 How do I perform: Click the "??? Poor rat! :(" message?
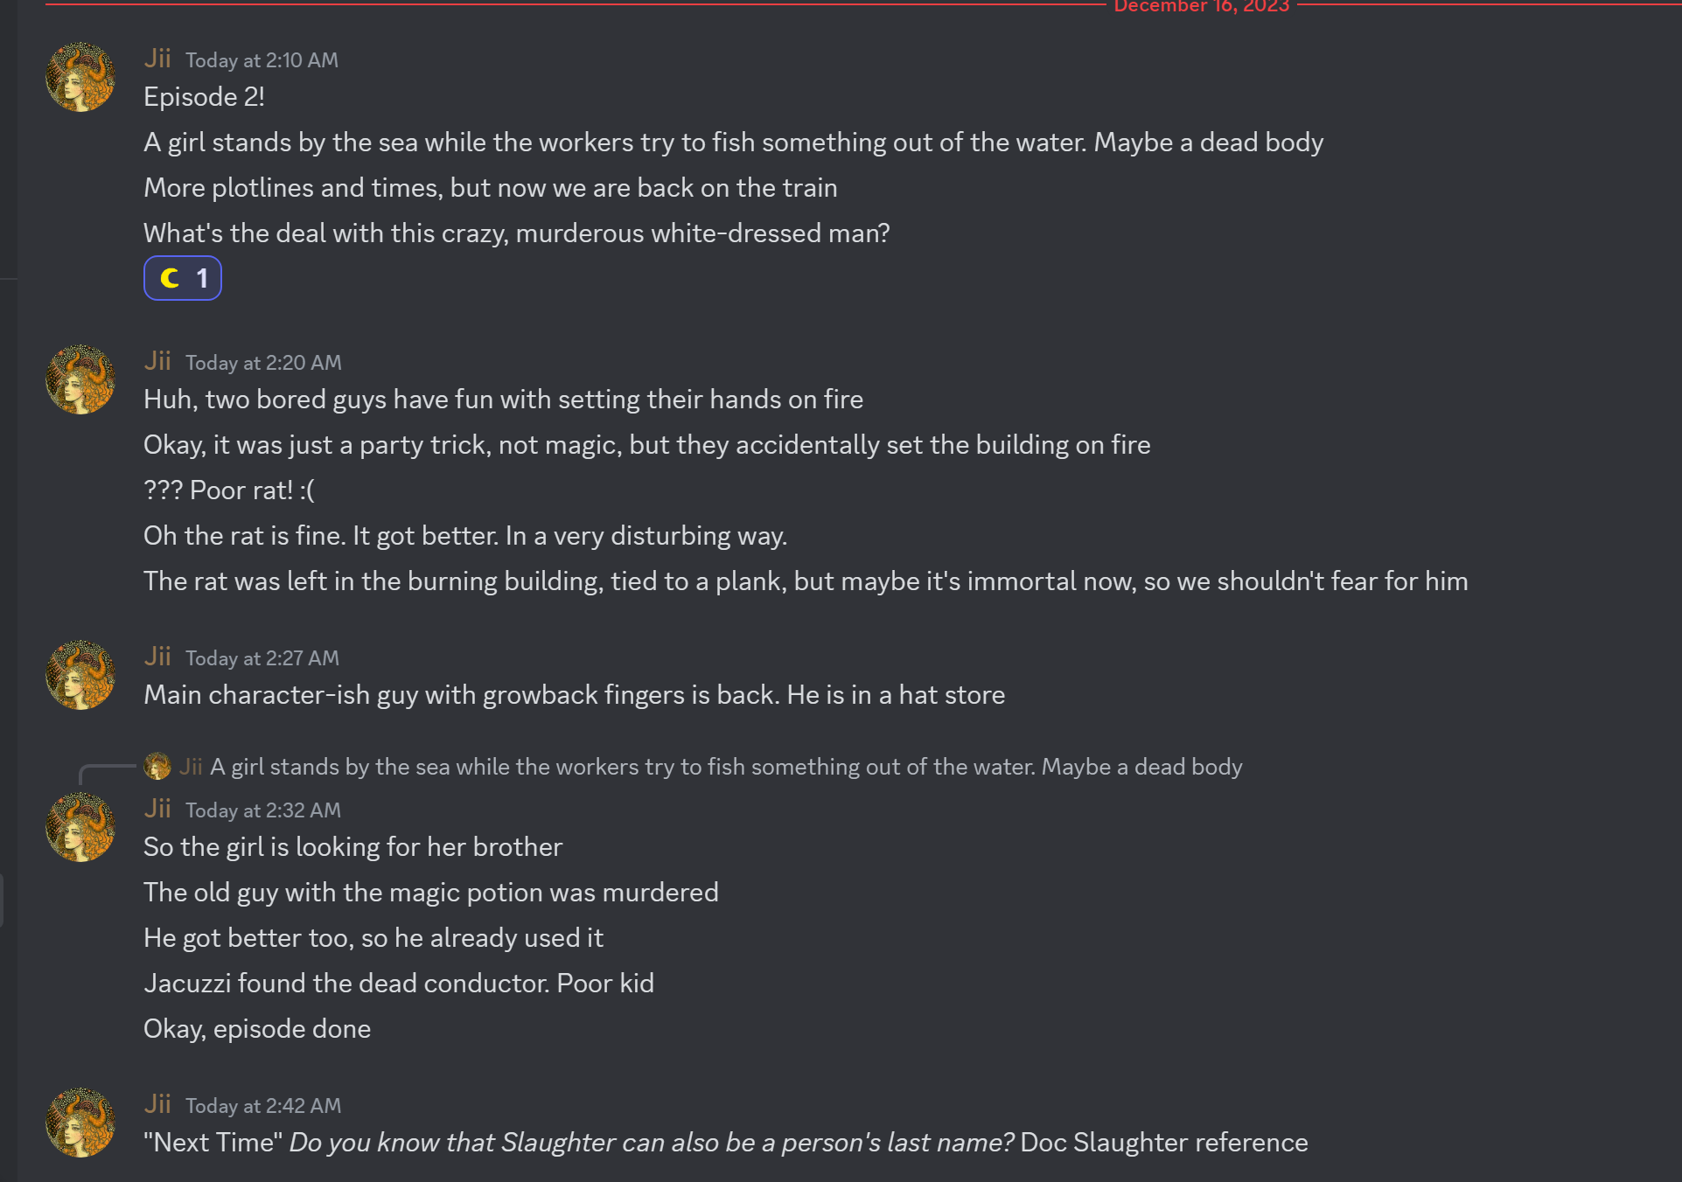pos(229,490)
